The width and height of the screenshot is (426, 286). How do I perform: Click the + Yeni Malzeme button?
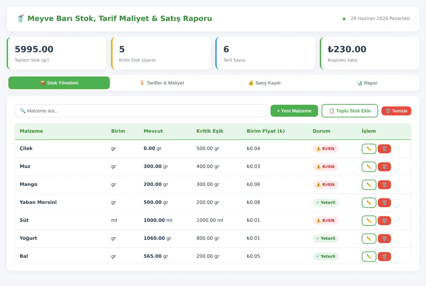(x=294, y=111)
